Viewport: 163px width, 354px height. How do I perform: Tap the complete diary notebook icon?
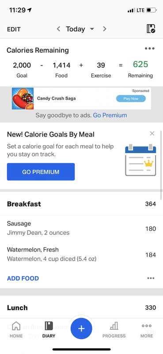coord(151,29)
